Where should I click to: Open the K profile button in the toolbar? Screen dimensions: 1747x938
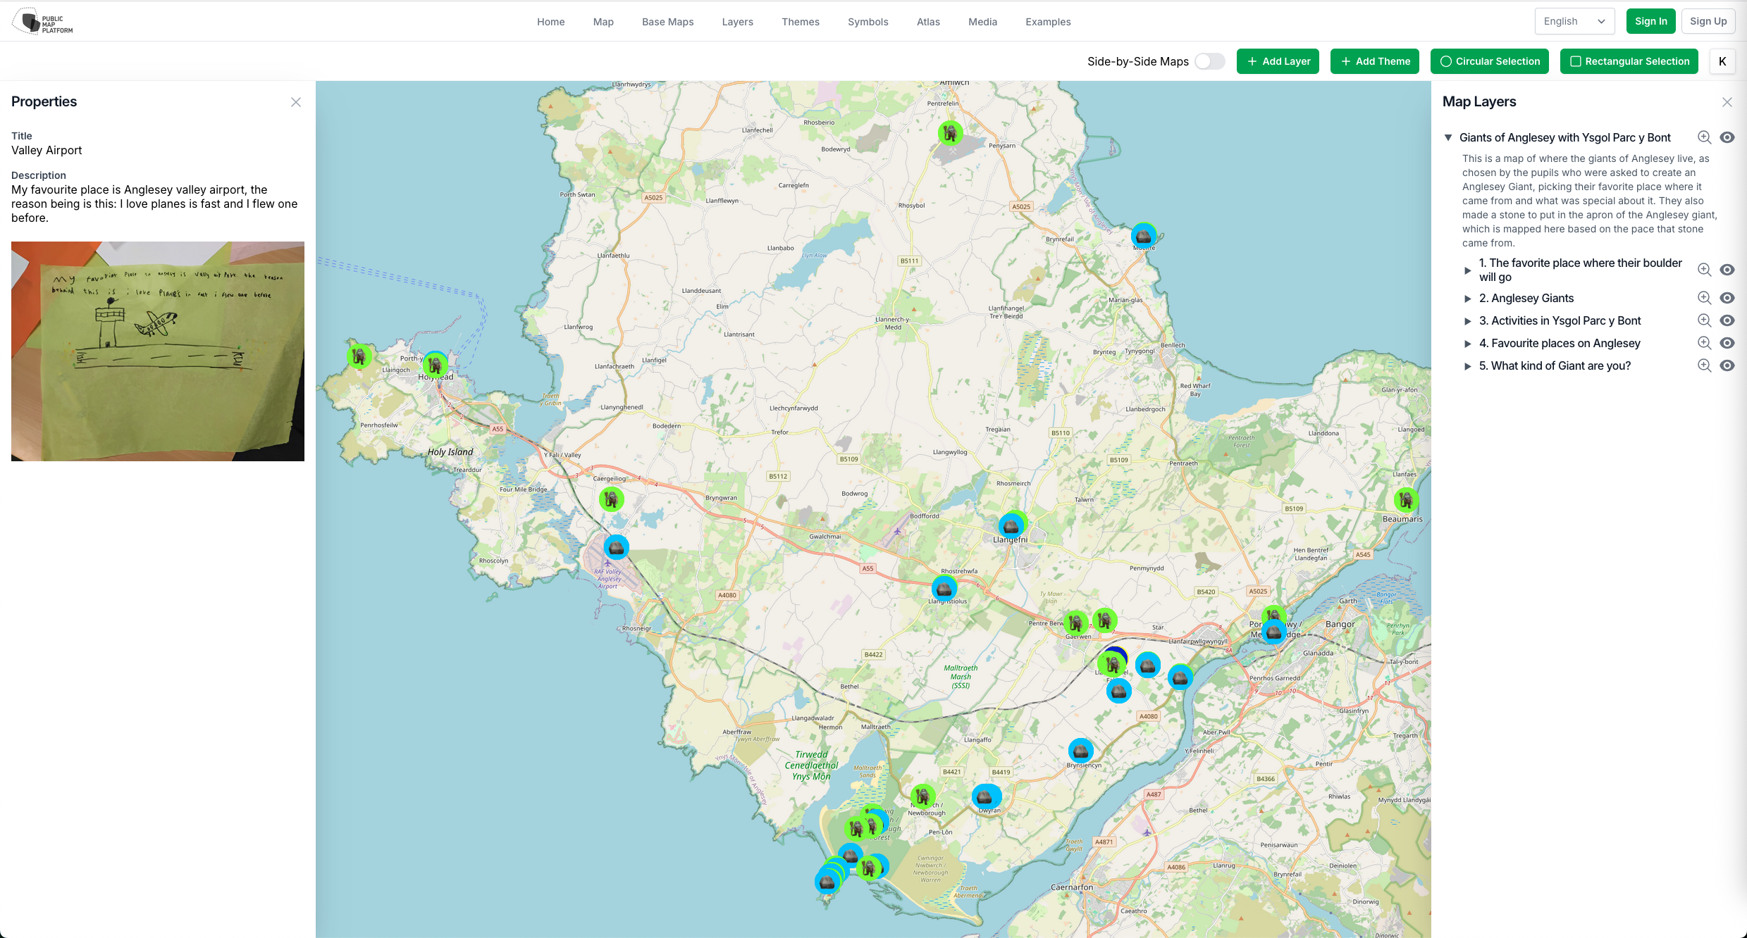pyautogui.click(x=1722, y=61)
